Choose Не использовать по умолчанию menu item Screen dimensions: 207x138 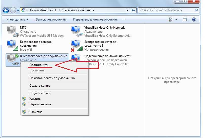point(52,78)
